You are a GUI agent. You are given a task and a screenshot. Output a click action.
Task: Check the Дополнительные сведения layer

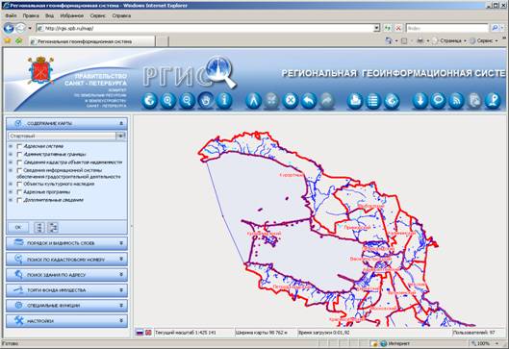19,200
